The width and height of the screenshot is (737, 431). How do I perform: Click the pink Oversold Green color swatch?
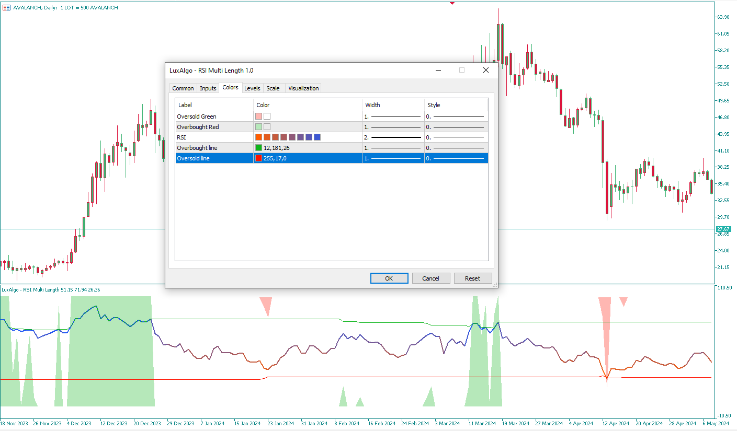coord(258,117)
